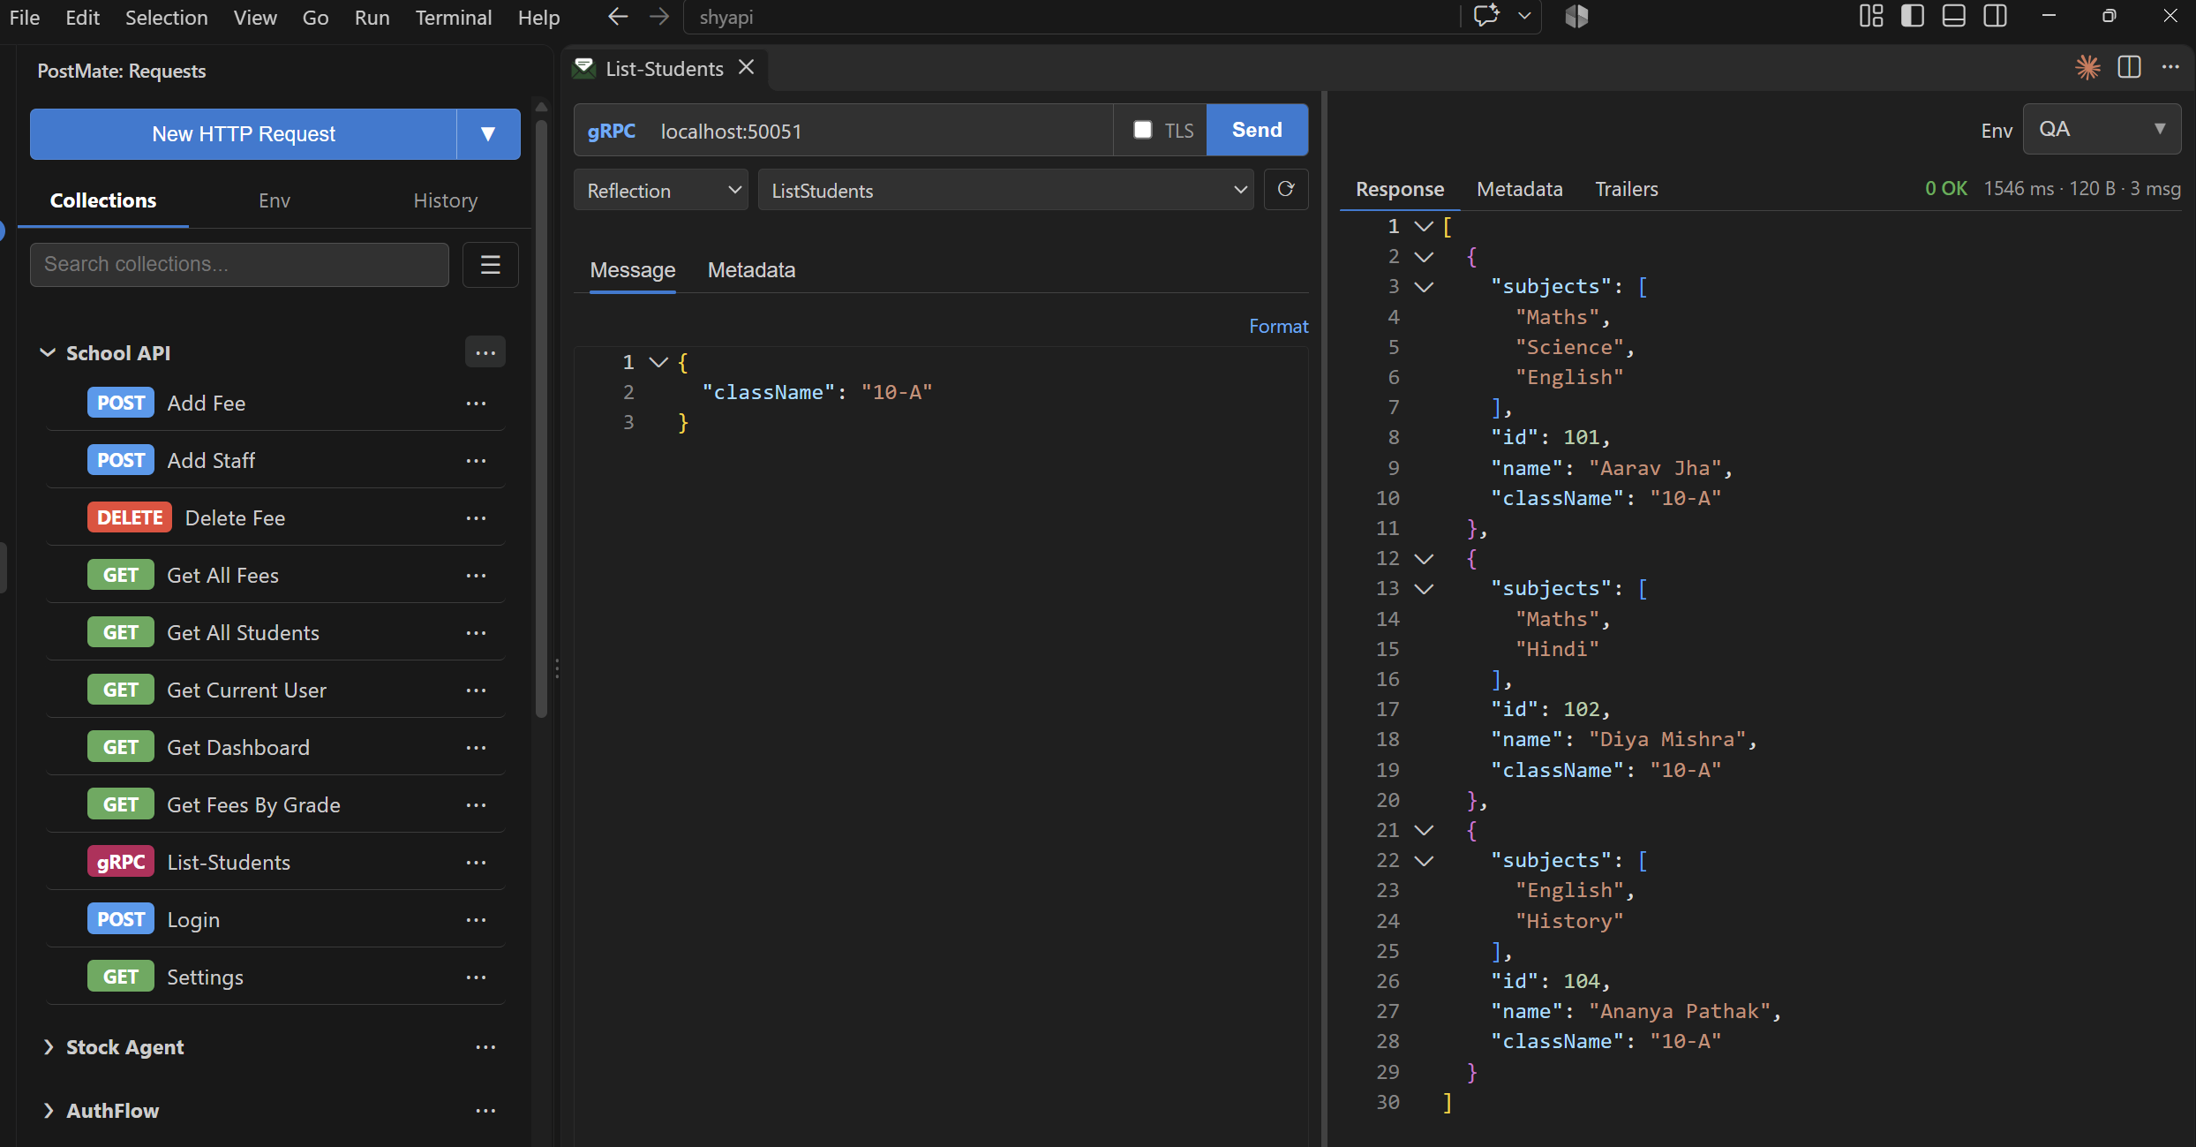Open the Terminal menu

[x=454, y=18]
